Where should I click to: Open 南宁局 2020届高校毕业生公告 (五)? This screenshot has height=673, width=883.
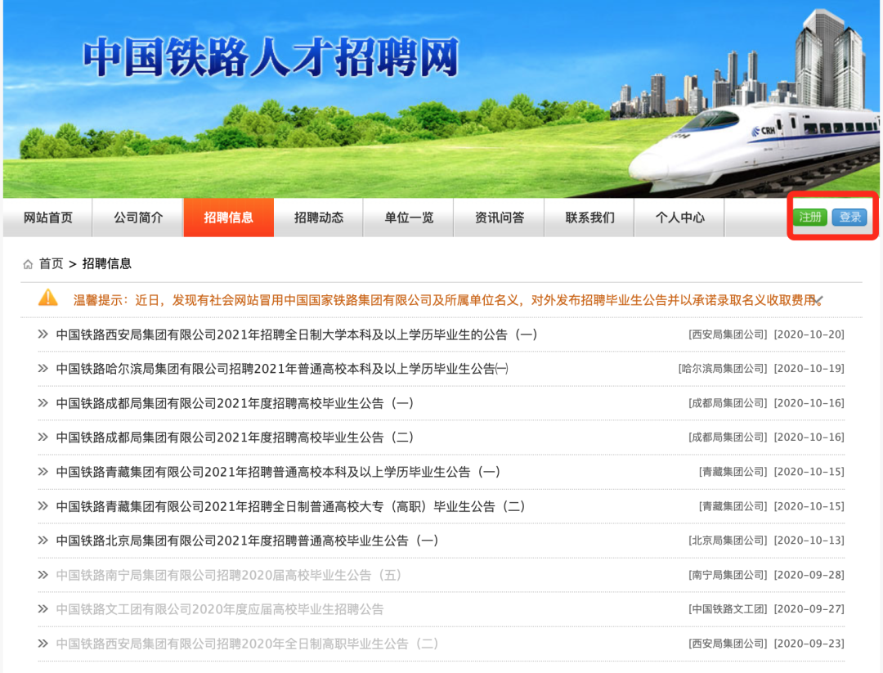tap(229, 575)
